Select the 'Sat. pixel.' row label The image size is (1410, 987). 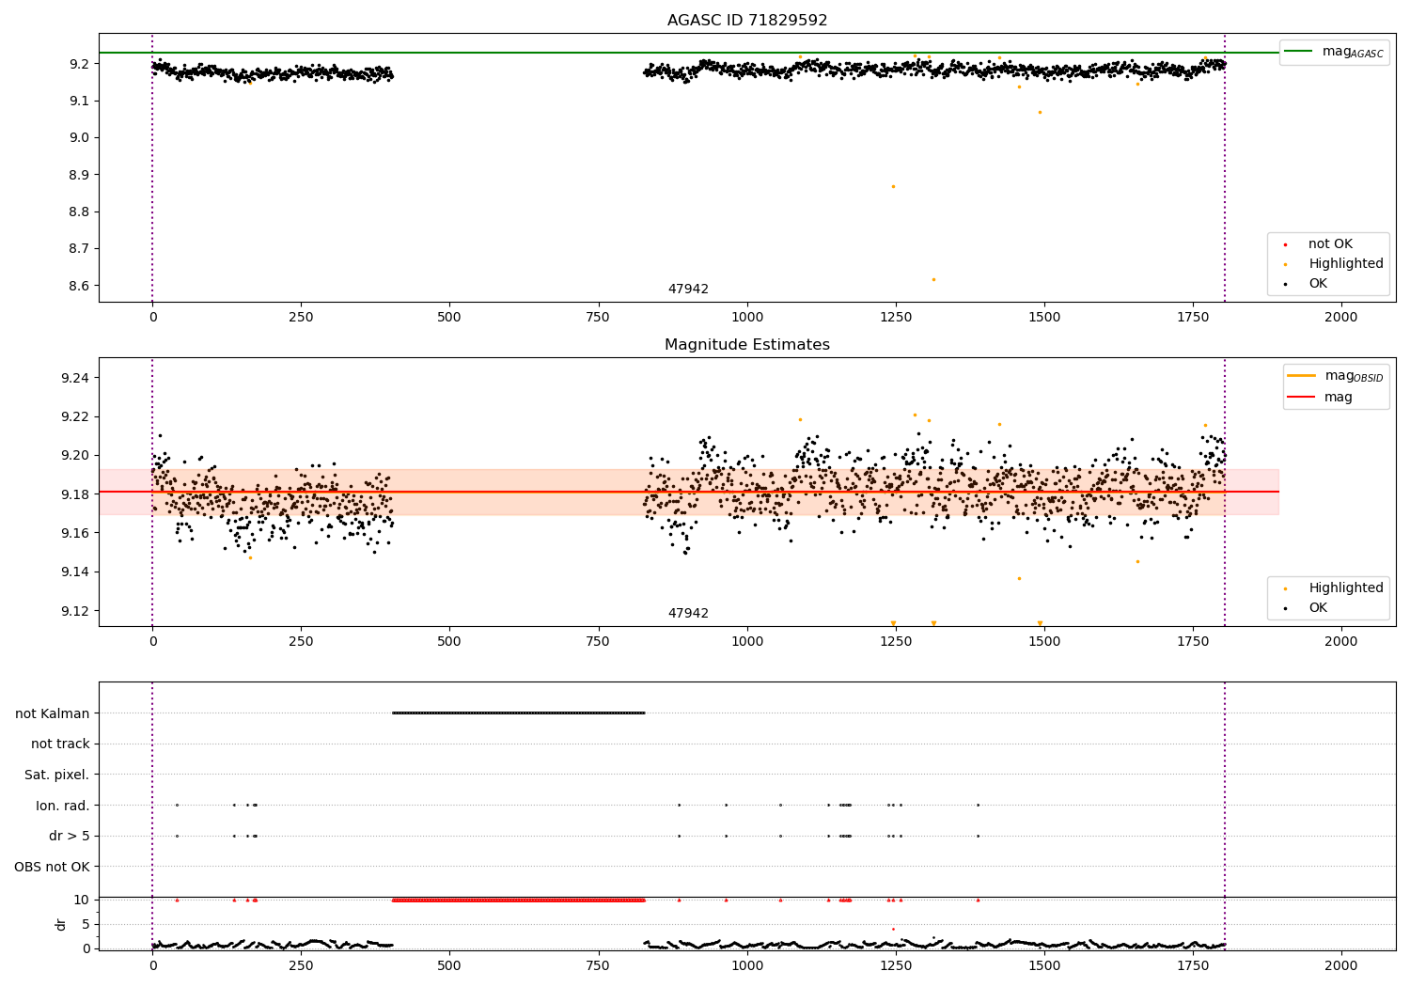tap(57, 775)
